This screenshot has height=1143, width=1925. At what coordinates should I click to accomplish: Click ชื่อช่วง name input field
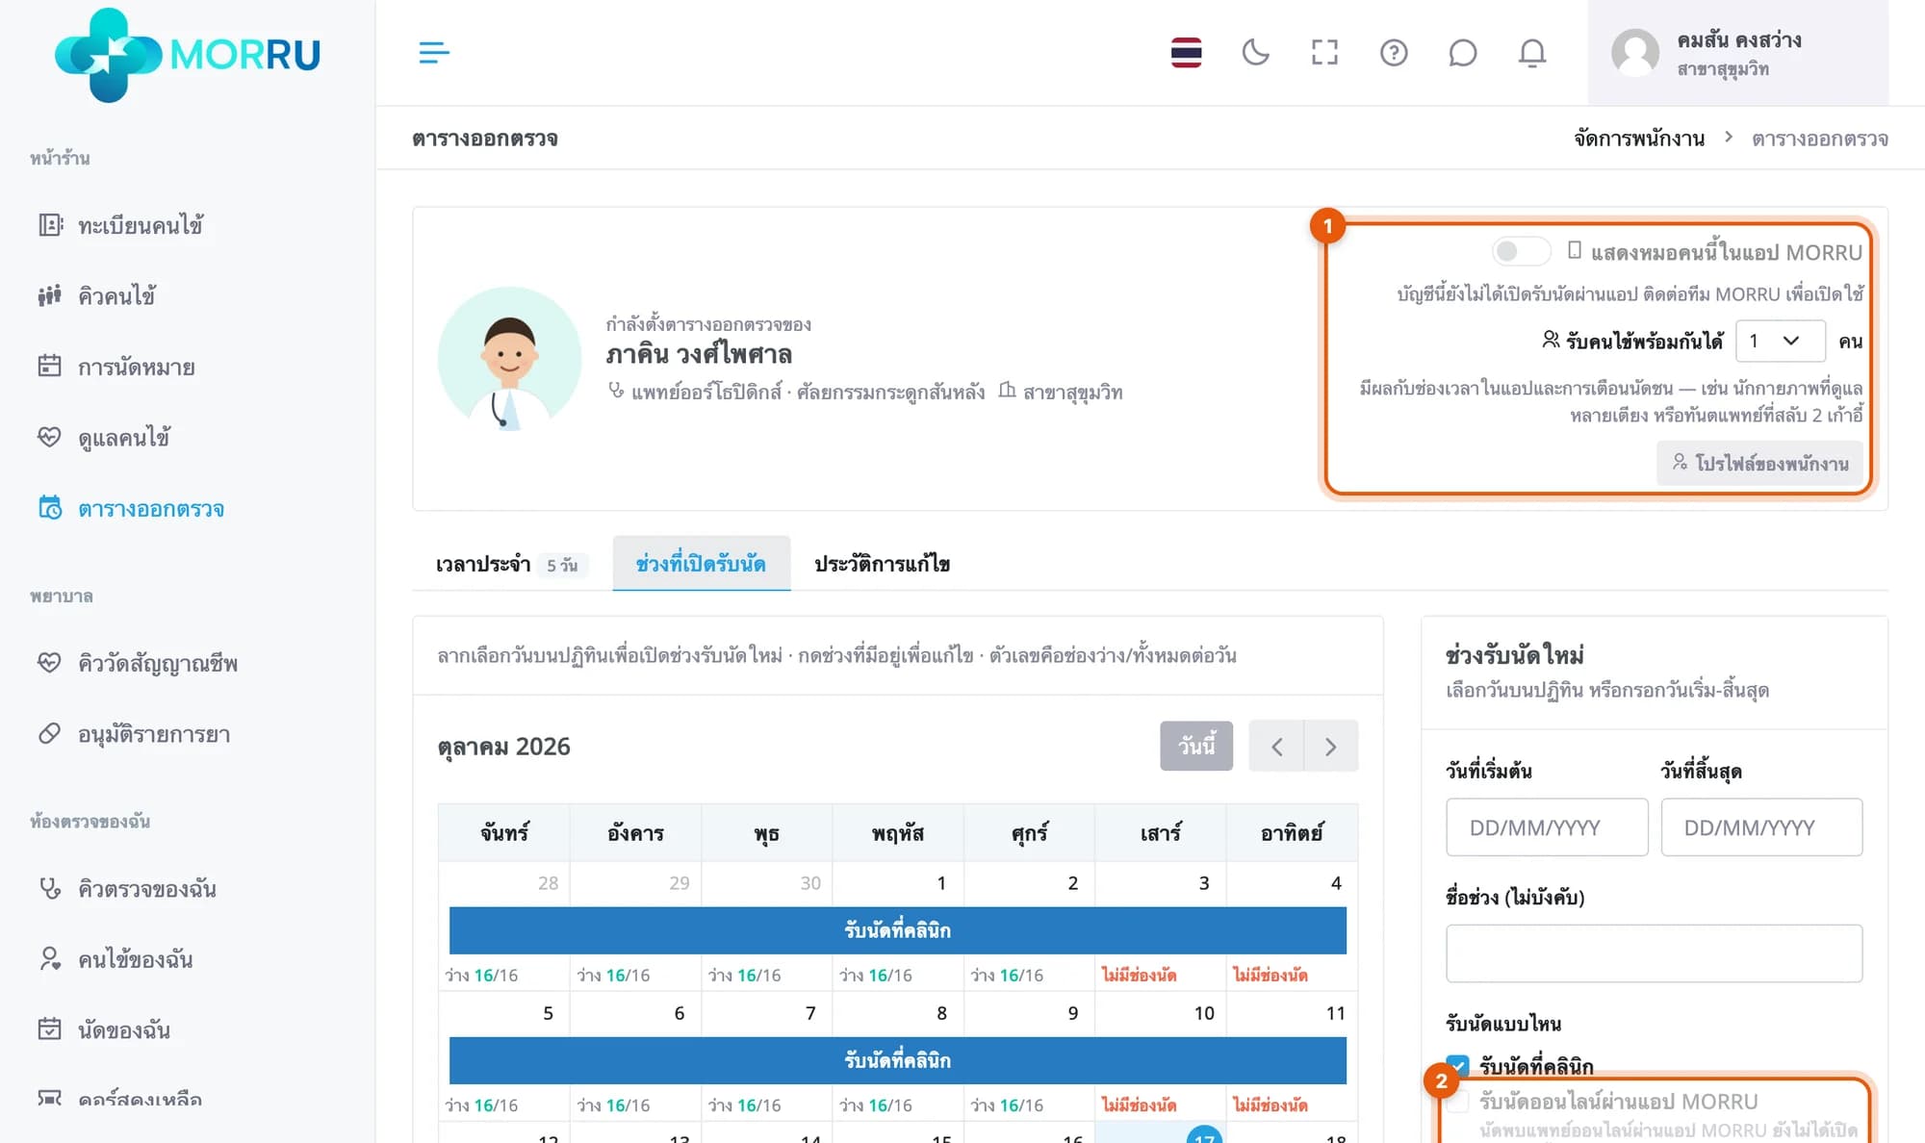click(x=1654, y=953)
